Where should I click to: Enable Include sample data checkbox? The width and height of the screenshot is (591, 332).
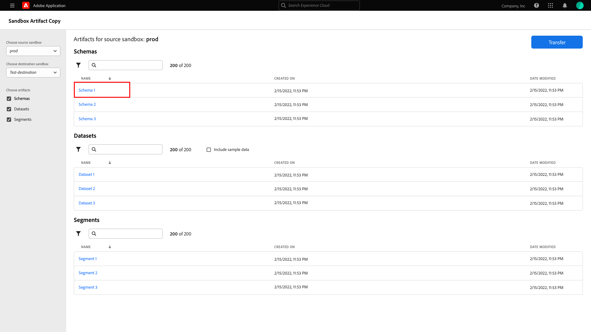(209, 150)
